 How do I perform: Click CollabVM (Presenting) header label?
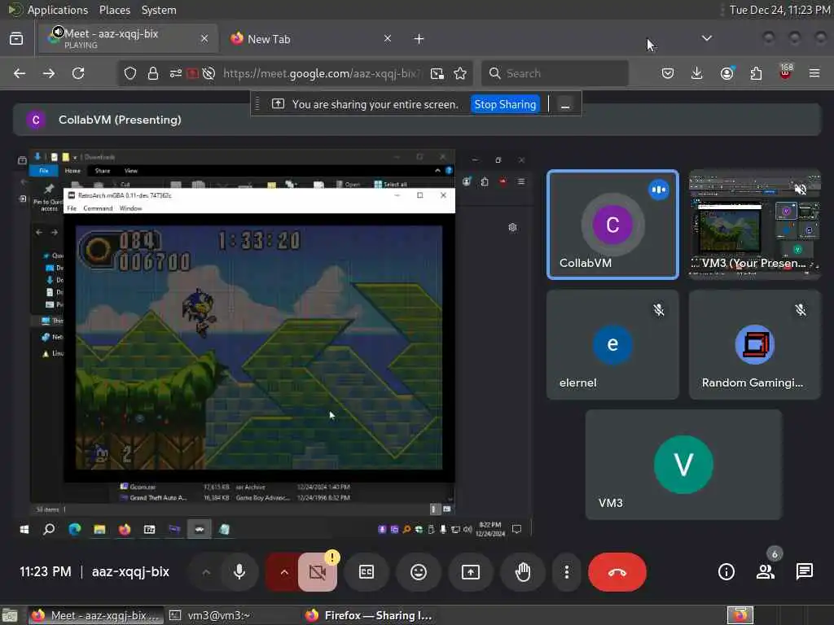click(x=120, y=120)
